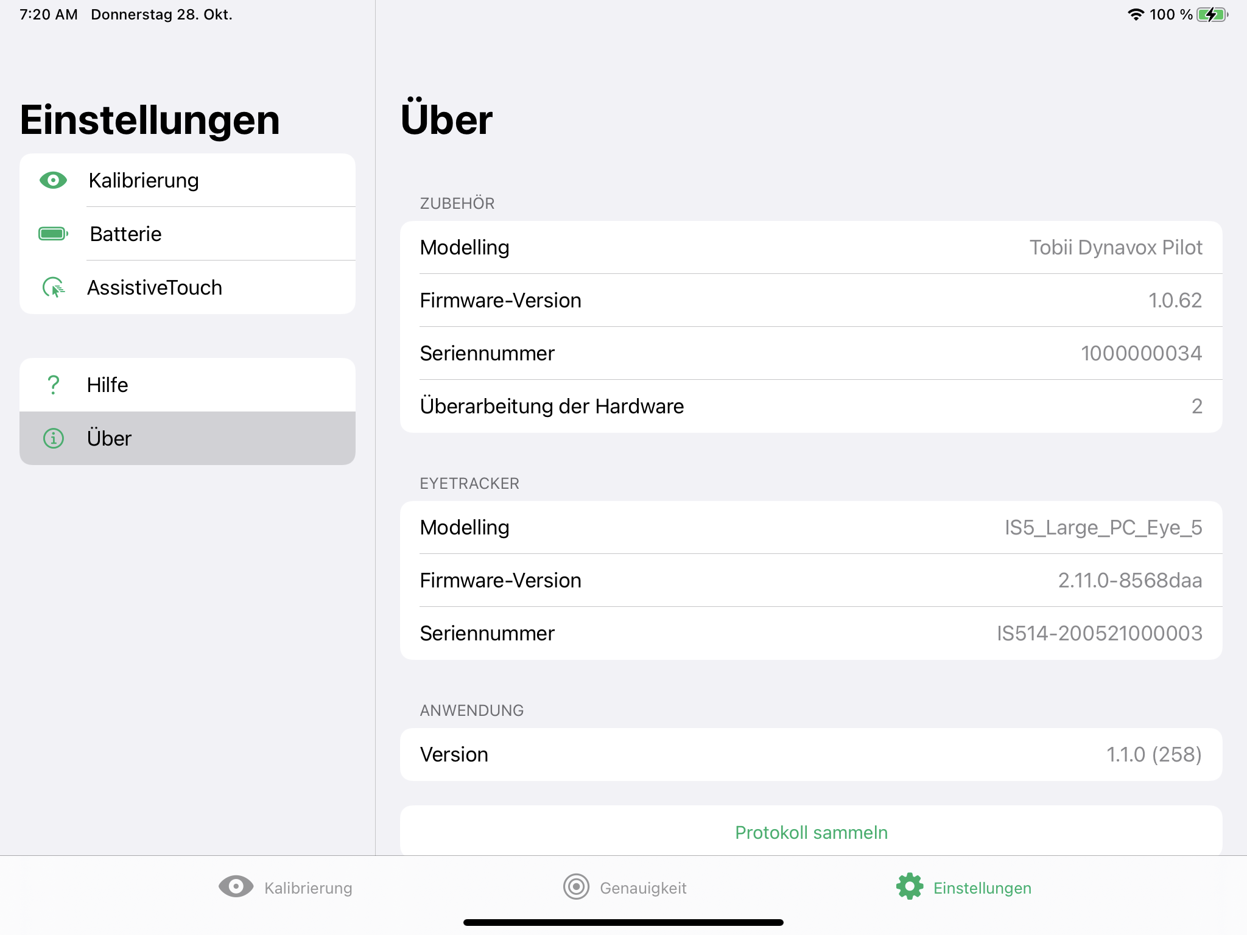Switch to bottom Kalibrierung tab label

308,888
